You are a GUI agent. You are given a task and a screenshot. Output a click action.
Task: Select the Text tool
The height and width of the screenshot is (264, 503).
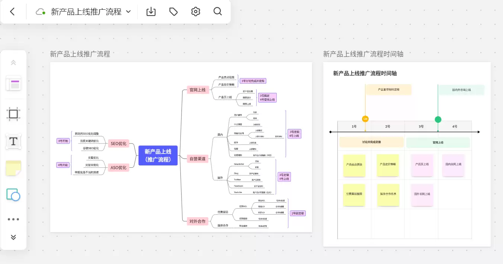pos(13,141)
